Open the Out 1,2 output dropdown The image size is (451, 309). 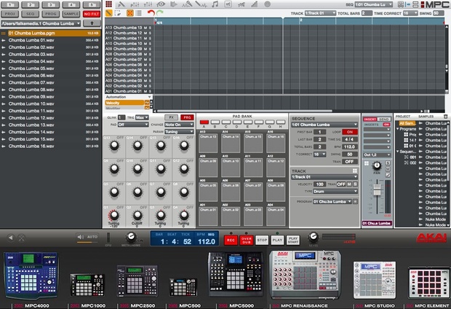[377, 154]
